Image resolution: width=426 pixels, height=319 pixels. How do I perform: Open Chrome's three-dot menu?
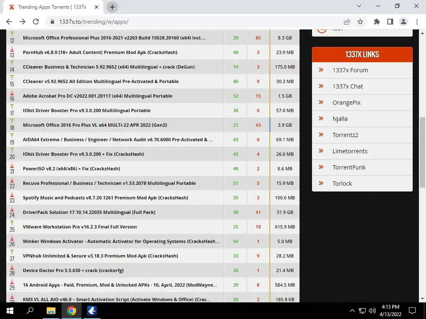[417, 22]
